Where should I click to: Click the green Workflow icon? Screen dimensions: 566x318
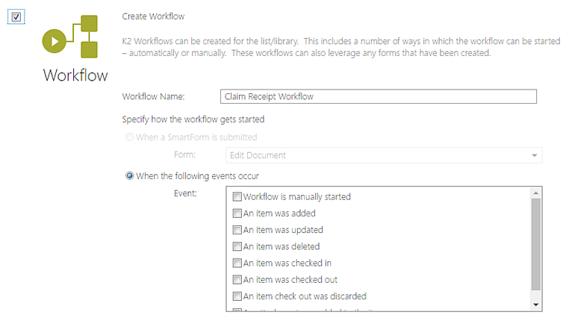coord(70,37)
